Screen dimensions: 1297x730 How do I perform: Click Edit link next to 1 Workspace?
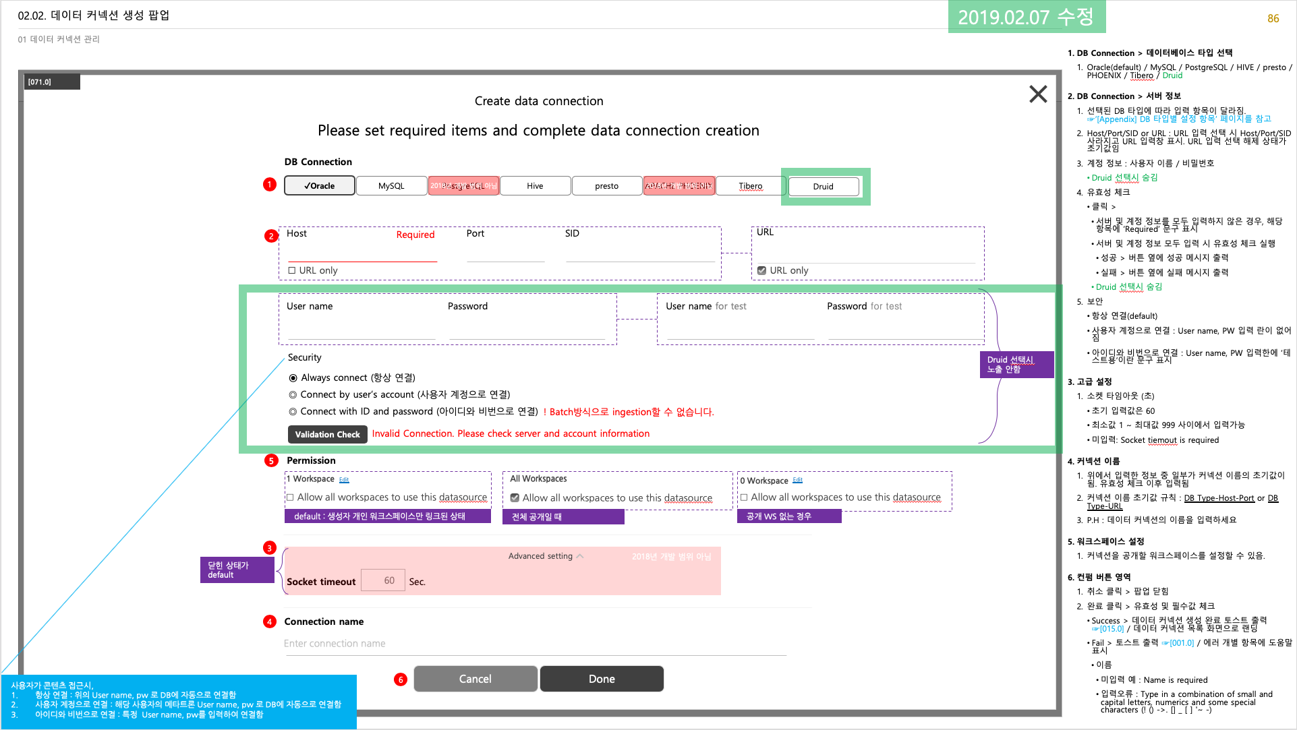(x=344, y=480)
